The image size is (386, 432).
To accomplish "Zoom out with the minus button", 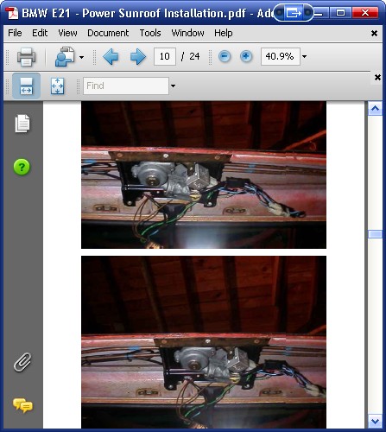I will (225, 56).
